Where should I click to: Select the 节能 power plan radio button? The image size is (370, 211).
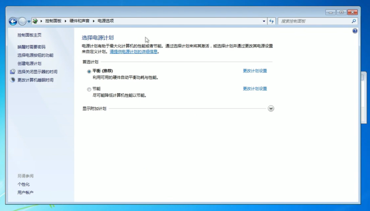89,89
